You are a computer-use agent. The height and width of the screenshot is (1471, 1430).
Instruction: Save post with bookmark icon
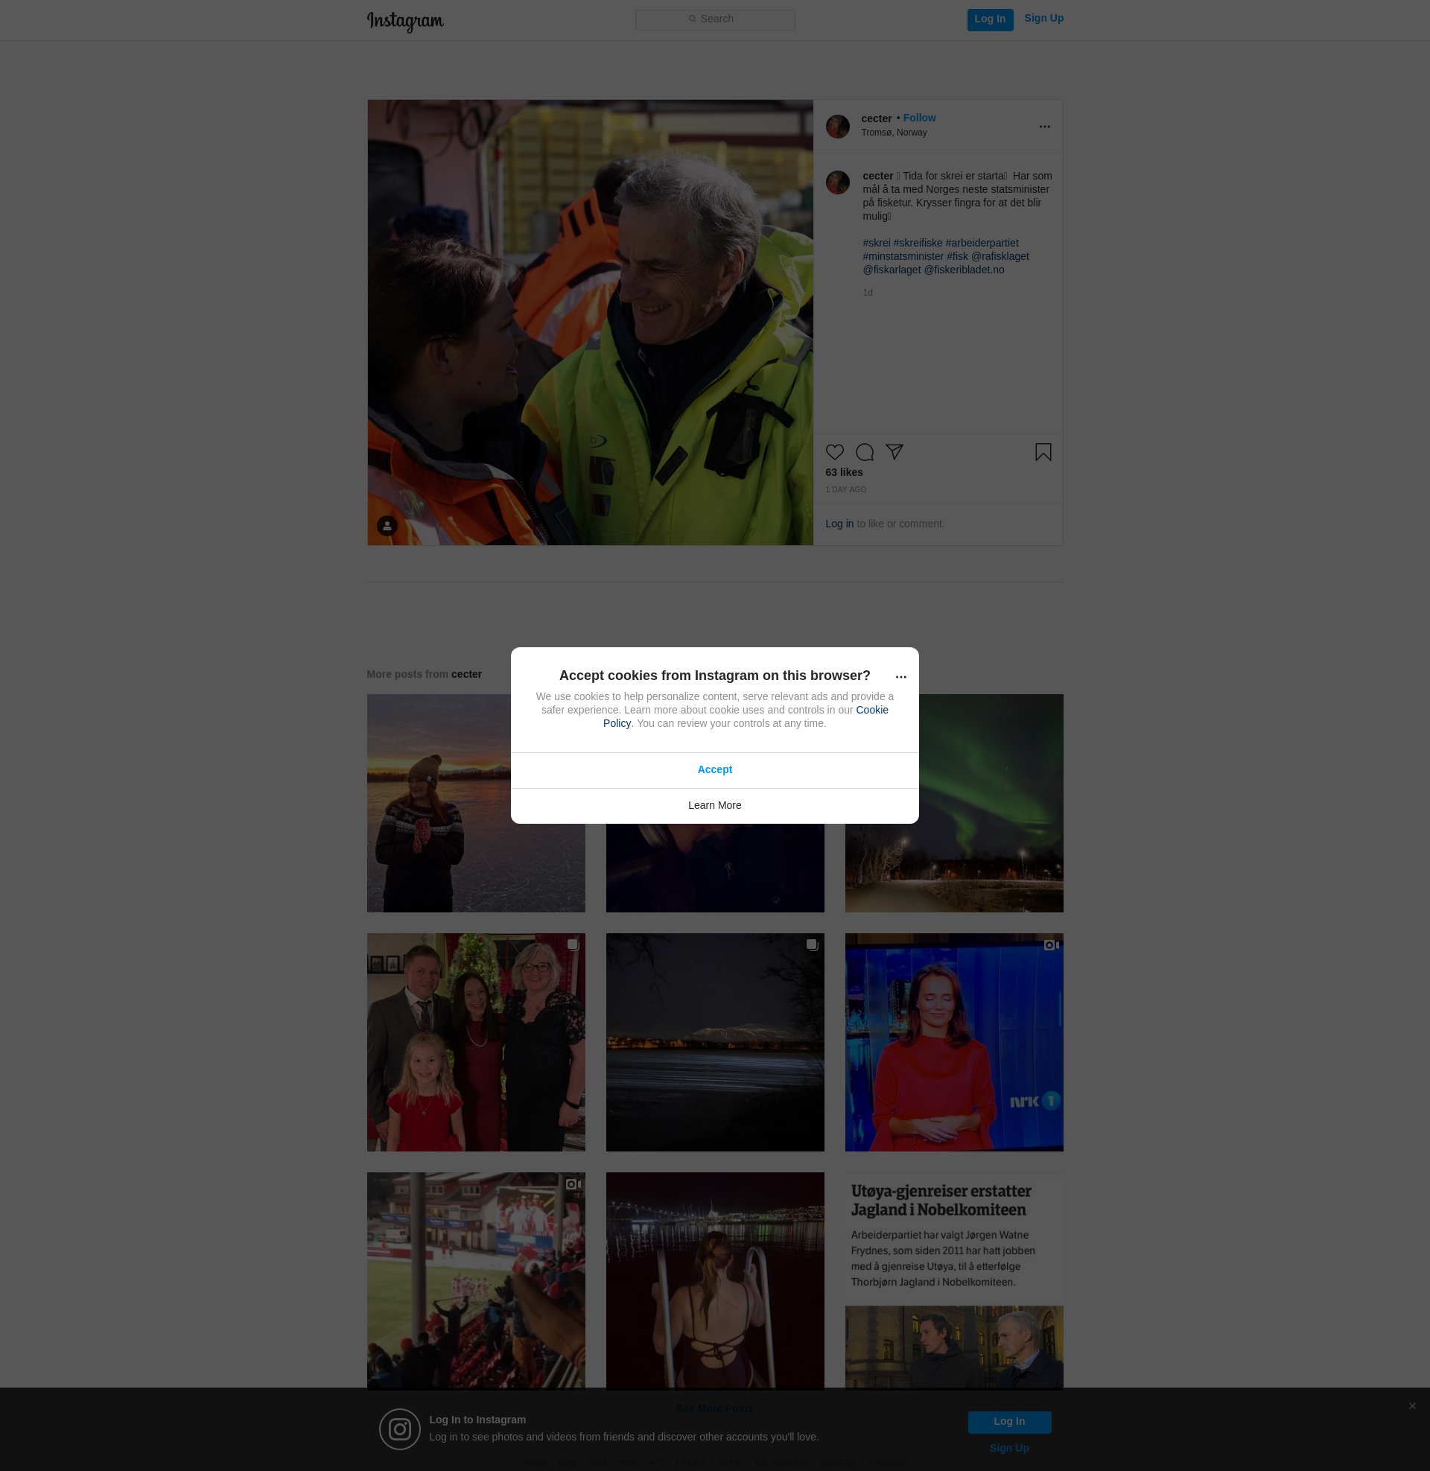tap(1043, 452)
